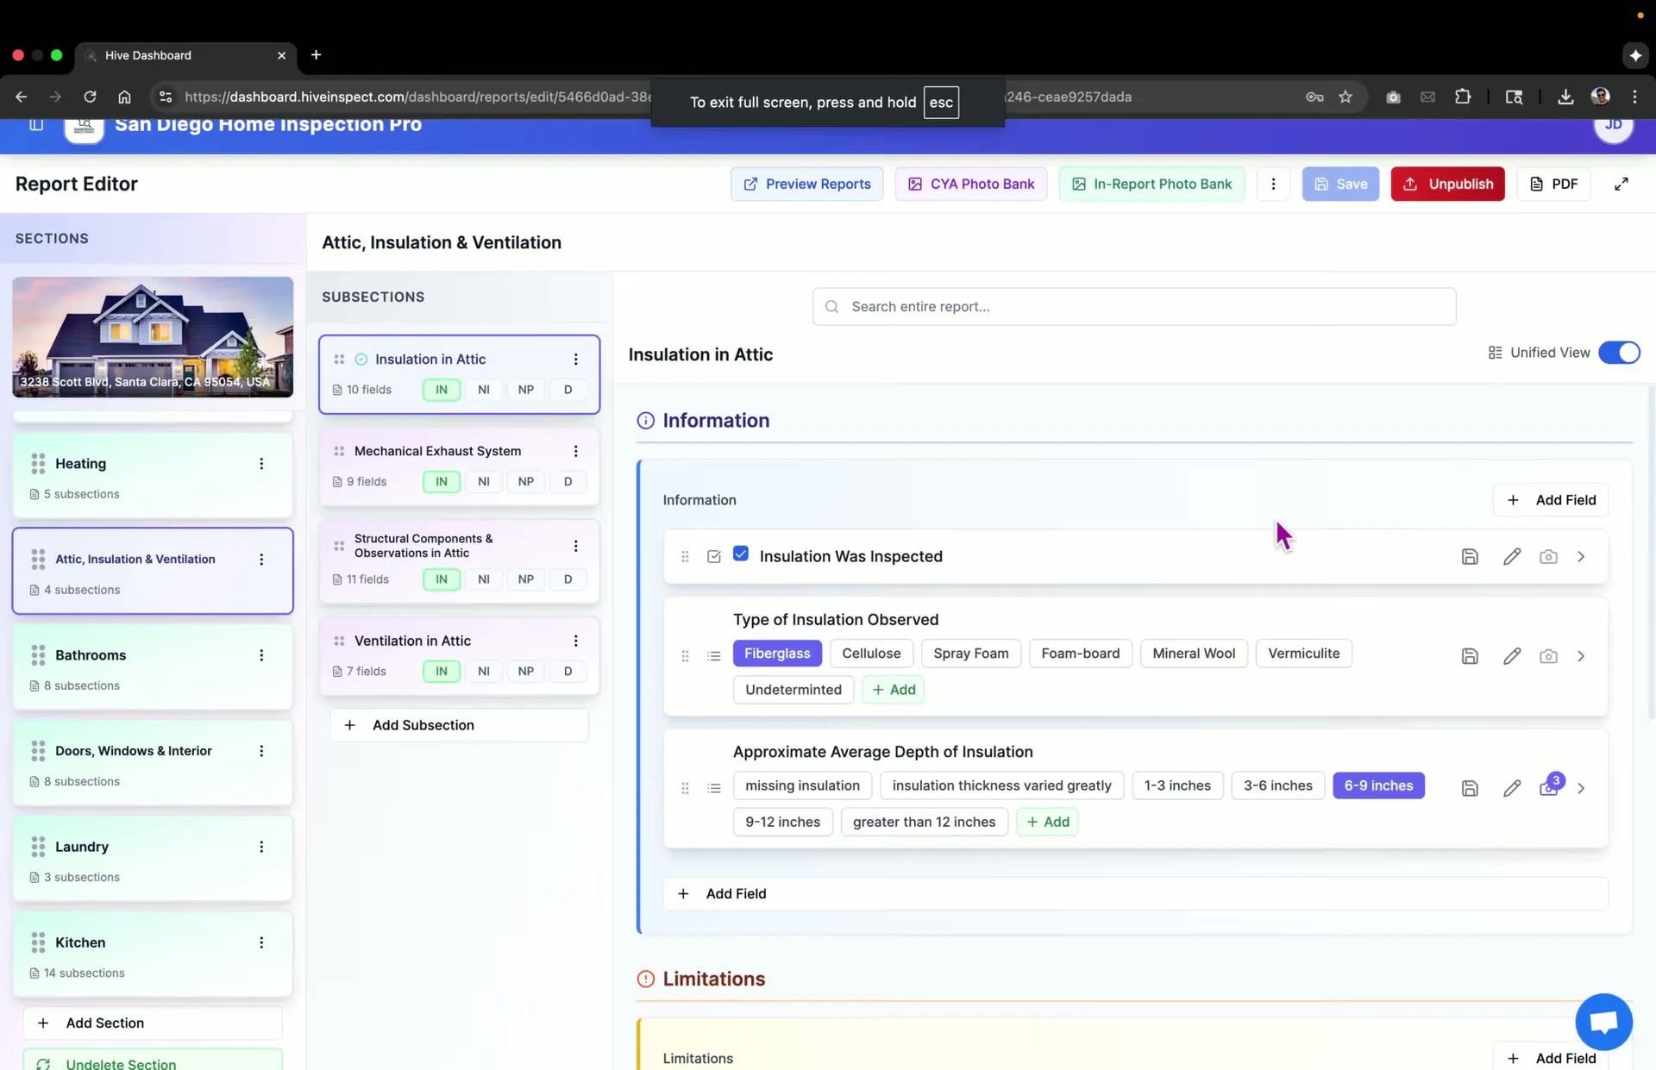Switch to Hive Dashboard browser tab

(x=185, y=55)
